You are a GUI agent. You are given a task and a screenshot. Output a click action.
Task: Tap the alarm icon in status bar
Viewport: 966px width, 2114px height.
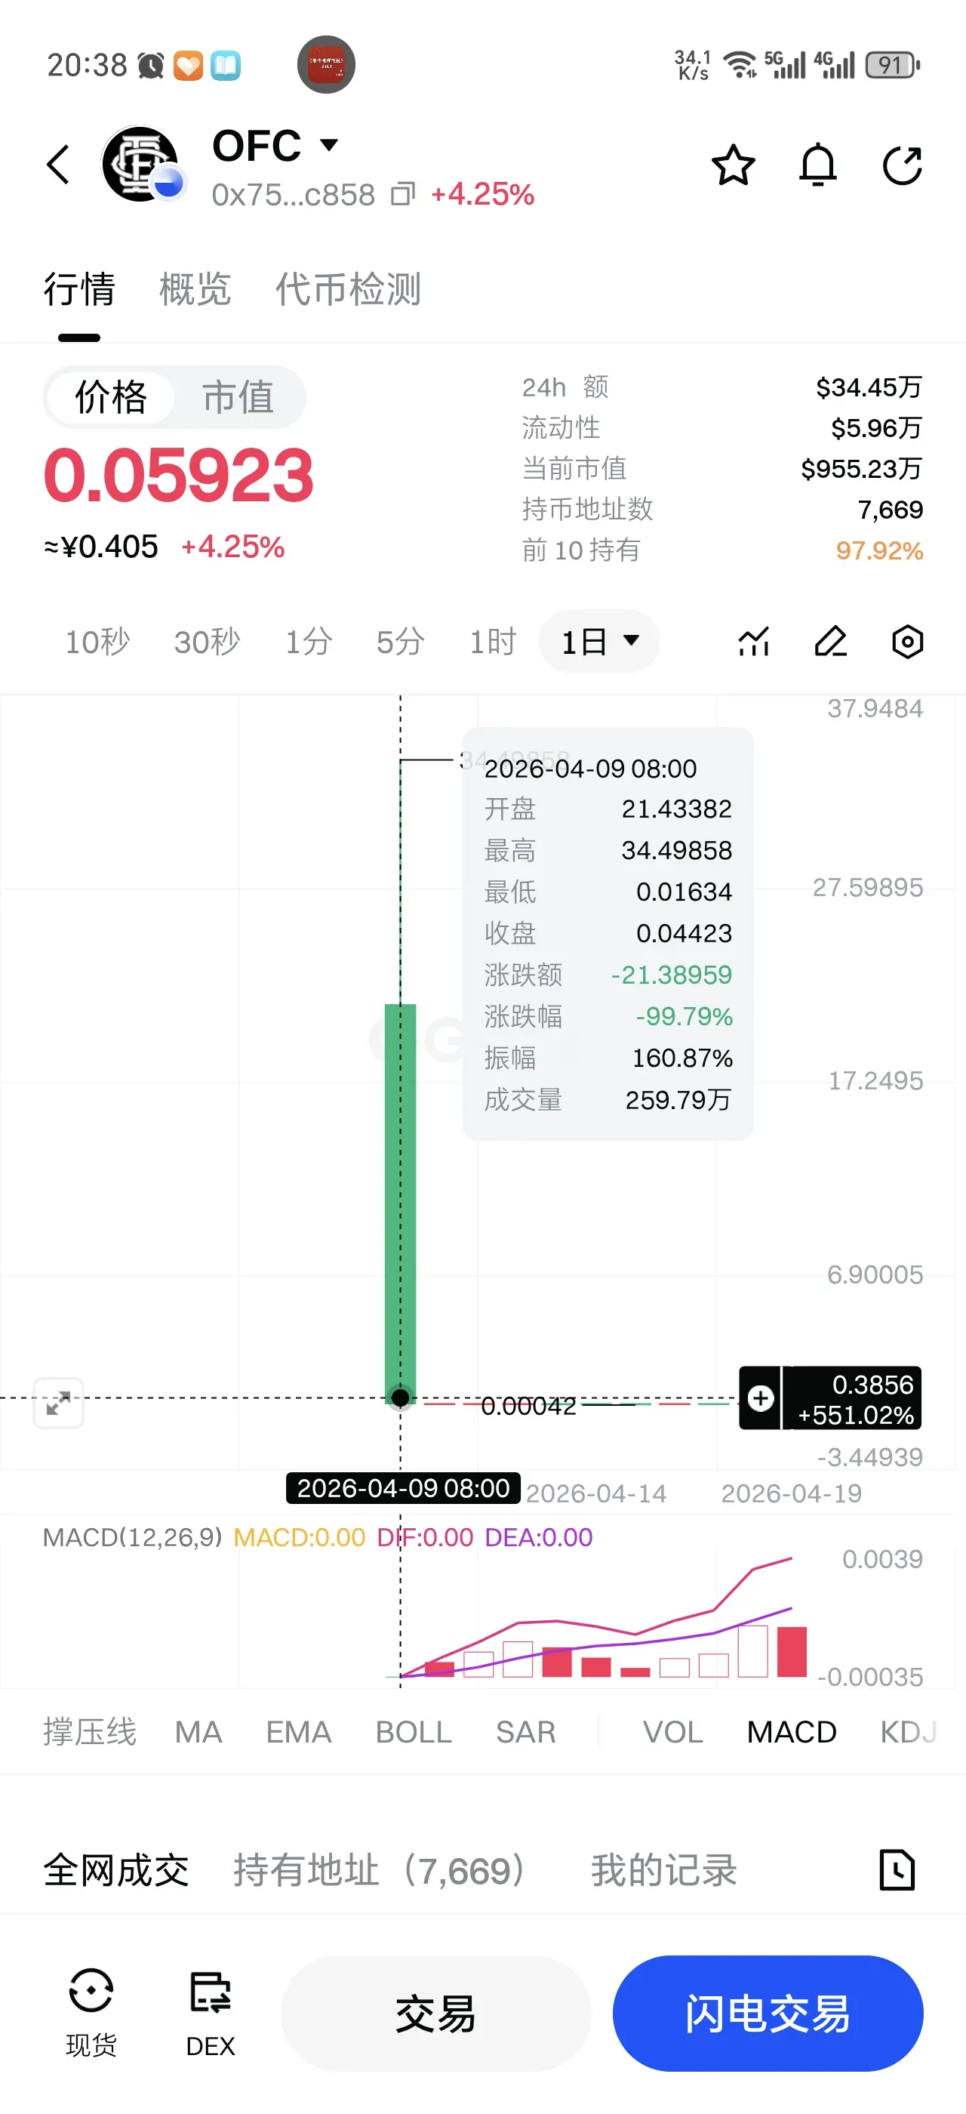pos(151,66)
